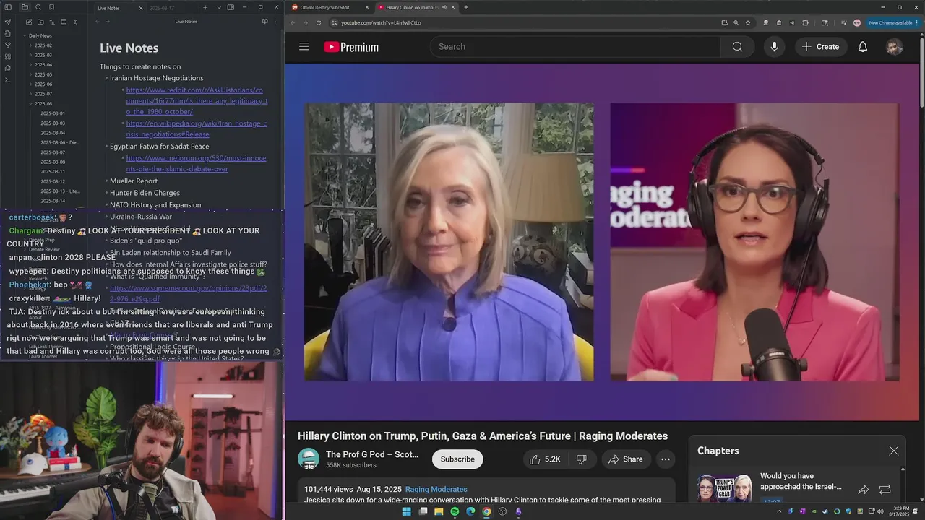The height and width of the screenshot is (520, 925).
Task: Add a new tab in Obsidian
Action: (x=205, y=7)
